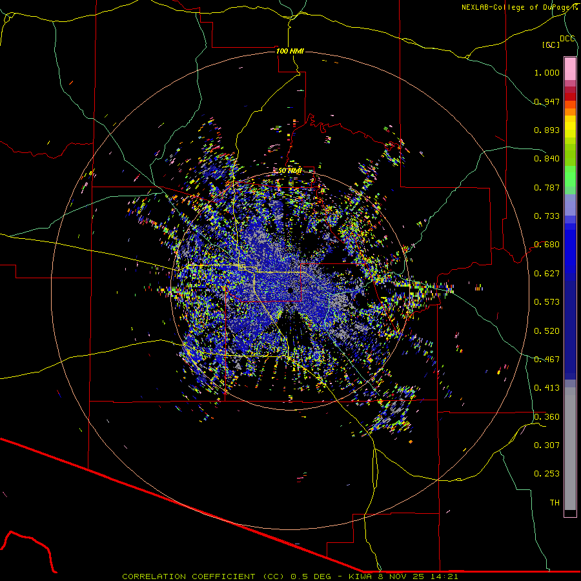Screen dimensions: 581x581
Task: Click the 8 NOV 25 date text
Action: (402, 576)
